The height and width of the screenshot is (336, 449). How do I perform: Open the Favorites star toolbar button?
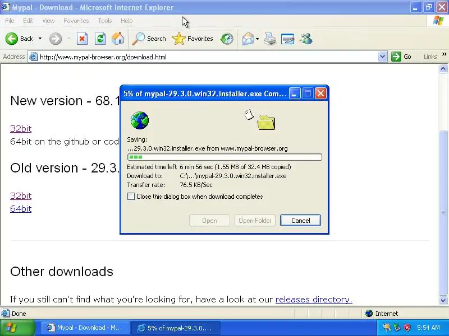193,39
